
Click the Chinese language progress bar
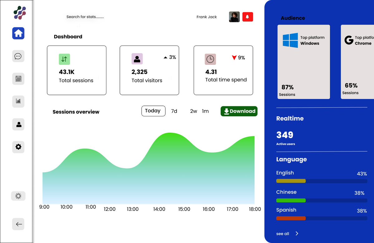coord(322,201)
